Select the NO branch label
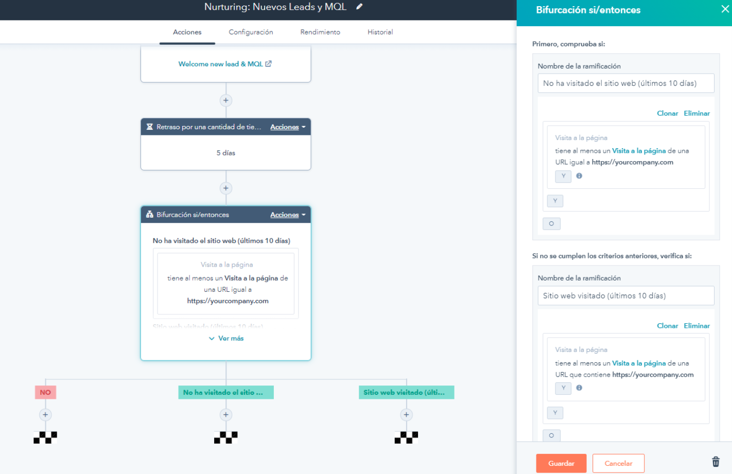The width and height of the screenshot is (732, 474). click(x=45, y=392)
